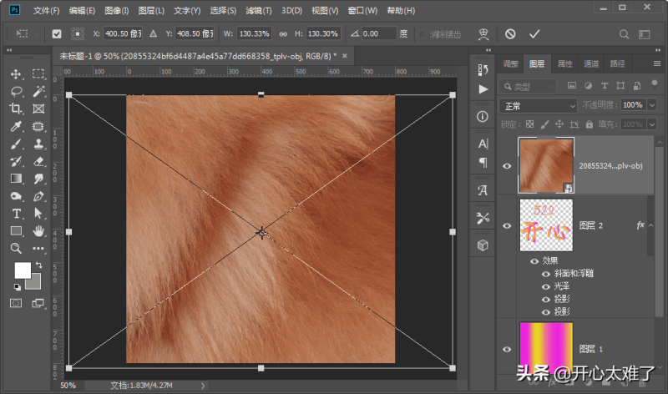This screenshot has width=668, height=394.
Task: Select the Eraser tool
Action: pos(38,161)
